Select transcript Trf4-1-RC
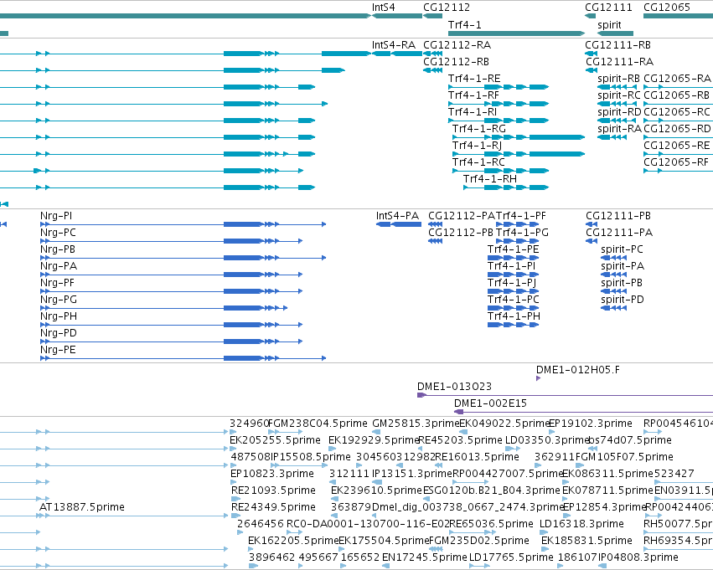The image size is (713, 570). tap(478, 162)
